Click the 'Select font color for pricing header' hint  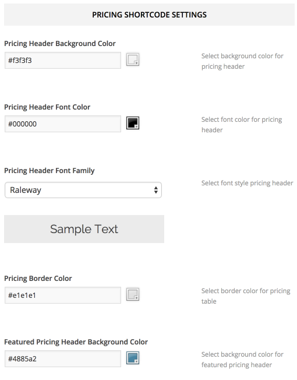coord(242,125)
